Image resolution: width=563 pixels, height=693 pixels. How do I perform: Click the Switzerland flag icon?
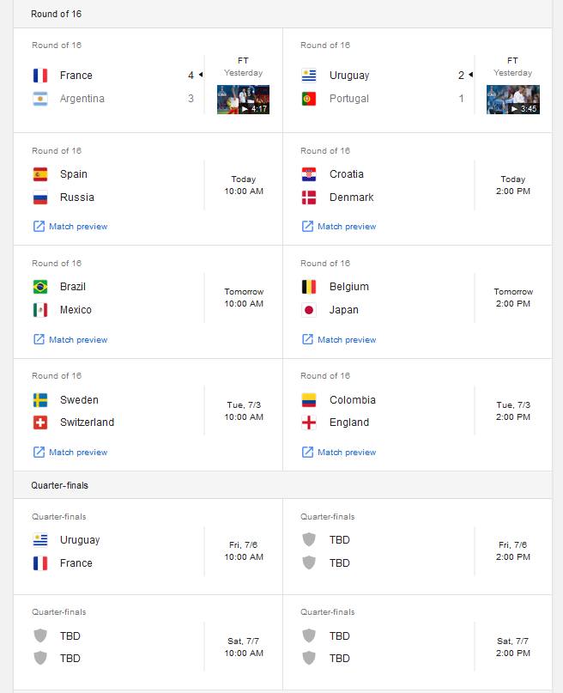(40, 422)
